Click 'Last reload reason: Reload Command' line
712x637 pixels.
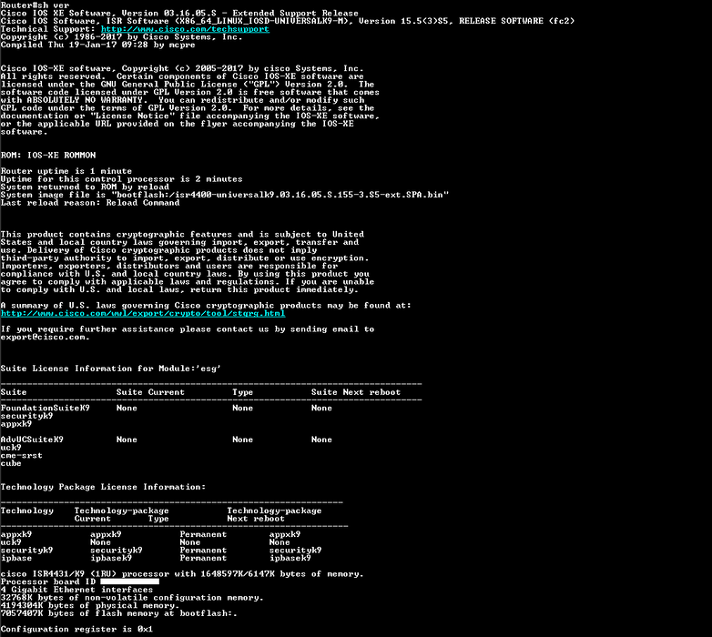pos(90,203)
